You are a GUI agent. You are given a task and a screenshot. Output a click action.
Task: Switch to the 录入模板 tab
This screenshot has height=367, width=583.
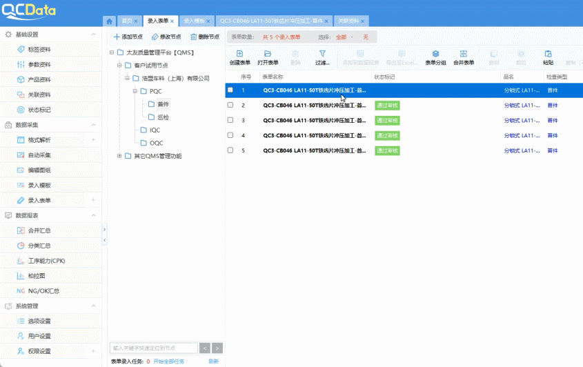coord(194,21)
